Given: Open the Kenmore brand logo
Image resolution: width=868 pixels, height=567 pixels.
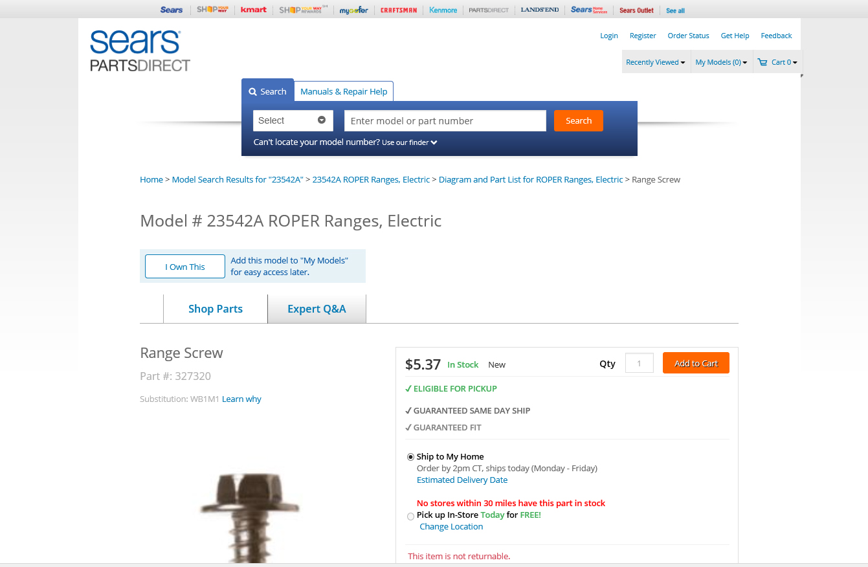Looking at the screenshot, I should [x=443, y=10].
